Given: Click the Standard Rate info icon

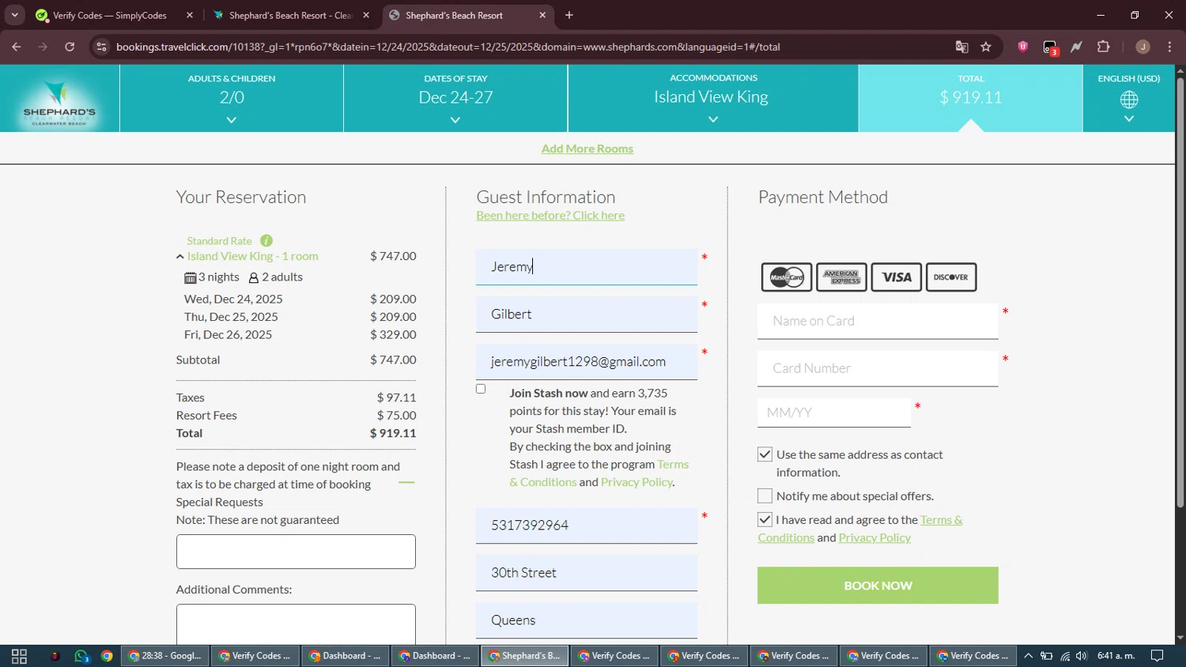Looking at the screenshot, I should (266, 240).
